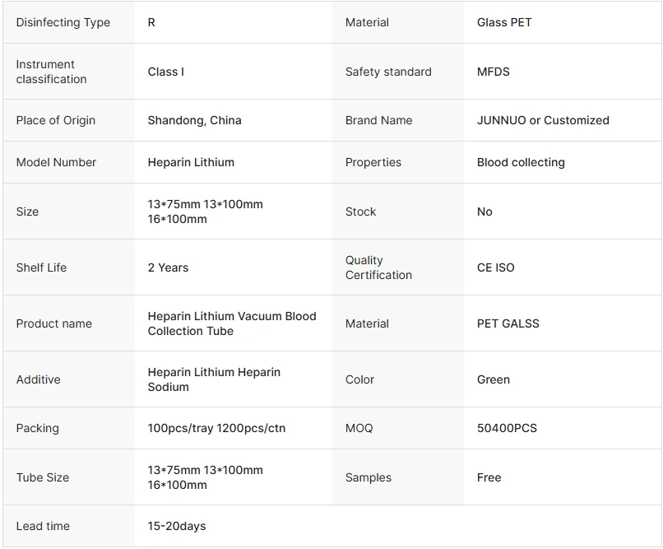The height and width of the screenshot is (549, 663).
Task: Click the Additive value Heparin Lithium Heparin Sodium
Action: pos(214,379)
